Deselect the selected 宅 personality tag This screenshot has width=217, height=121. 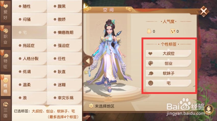[x=30, y=32]
